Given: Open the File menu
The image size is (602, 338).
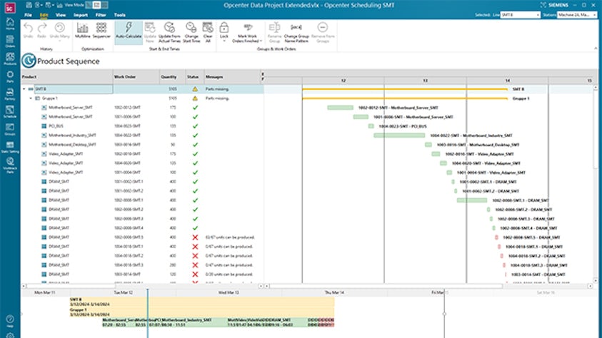Looking at the screenshot, I should [x=28, y=15].
